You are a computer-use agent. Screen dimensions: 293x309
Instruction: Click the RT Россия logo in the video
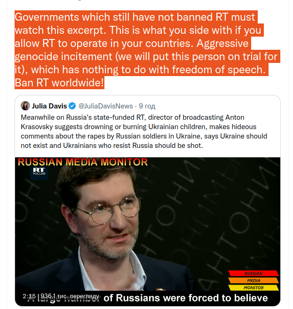point(39,171)
